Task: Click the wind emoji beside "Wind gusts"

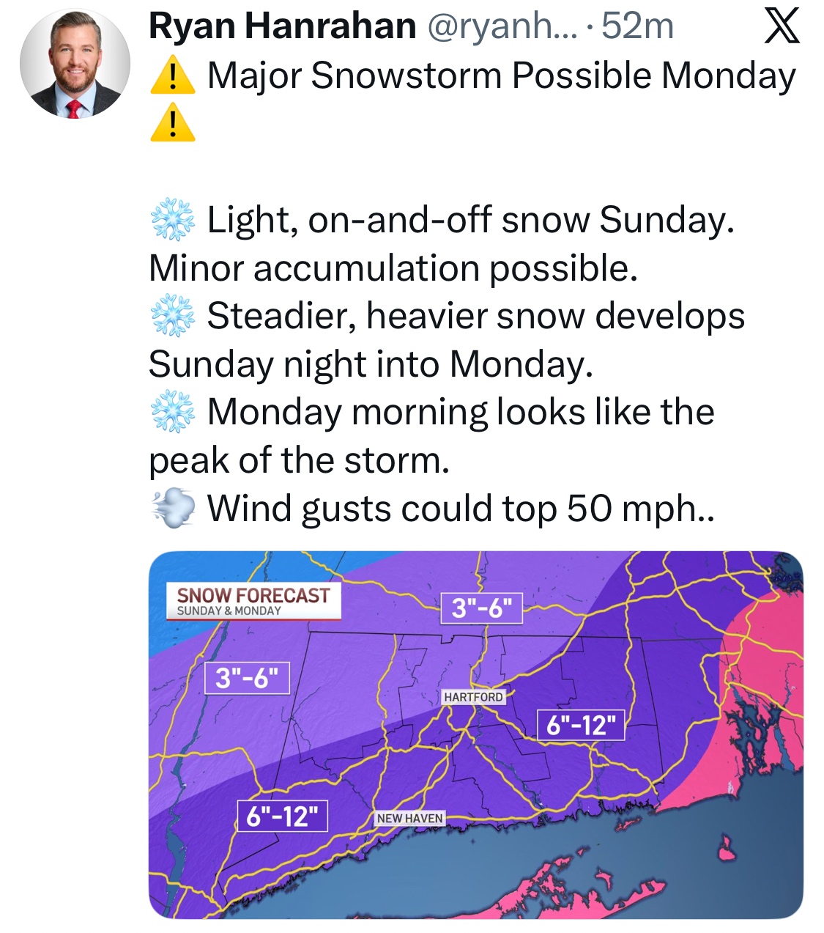Action: point(173,509)
